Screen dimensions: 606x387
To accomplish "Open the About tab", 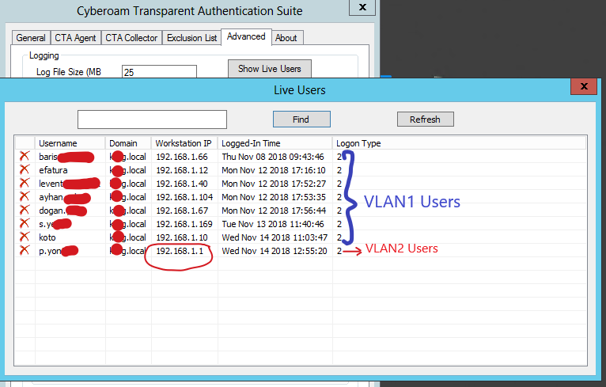I will pyautogui.click(x=286, y=38).
